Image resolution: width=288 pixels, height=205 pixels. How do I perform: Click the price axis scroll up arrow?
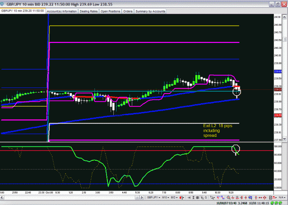click(x=284, y=17)
